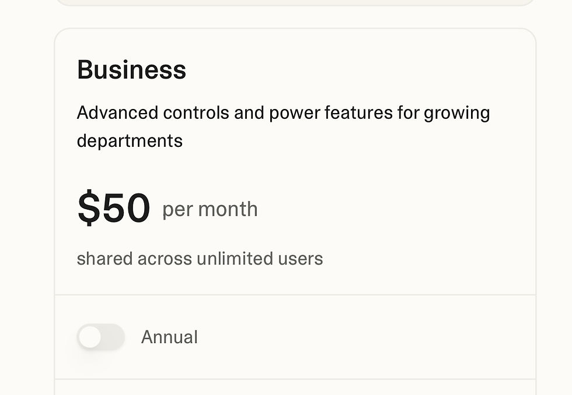This screenshot has width=572, height=395.
Task: Select the Business plan heading
Action: point(131,70)
